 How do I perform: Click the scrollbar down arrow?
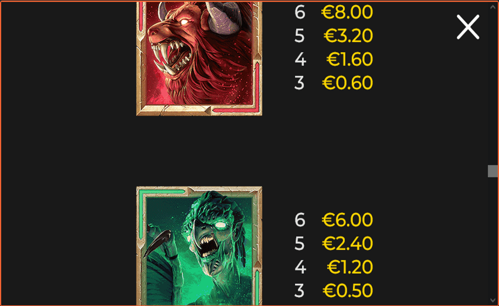[x=493, y=300]
